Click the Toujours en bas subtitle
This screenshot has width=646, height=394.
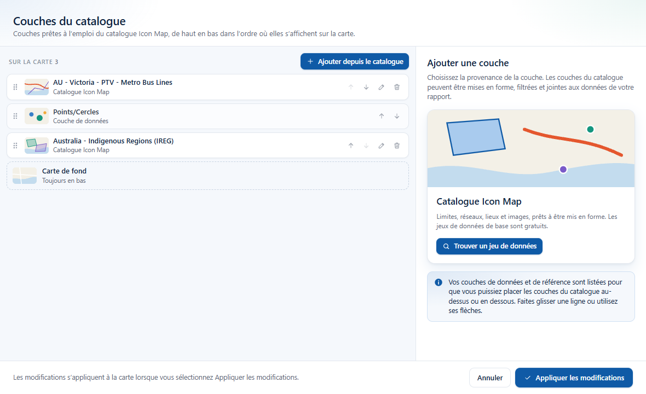click(64, 181)
